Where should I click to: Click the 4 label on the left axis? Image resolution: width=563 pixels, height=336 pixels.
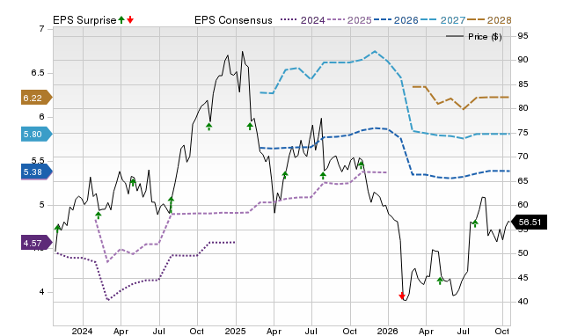click(42, 292)
